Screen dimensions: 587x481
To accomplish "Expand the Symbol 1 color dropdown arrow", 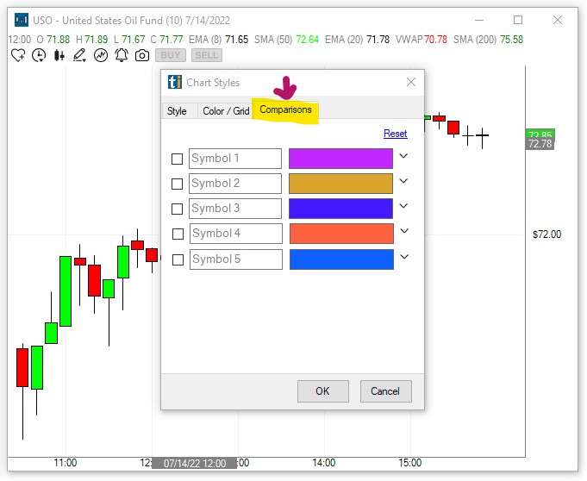I will tap(403, 157).
